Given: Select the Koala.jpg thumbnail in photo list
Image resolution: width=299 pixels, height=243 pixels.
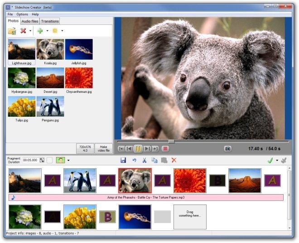Looking at the screenshot, I should click(50, 52).
